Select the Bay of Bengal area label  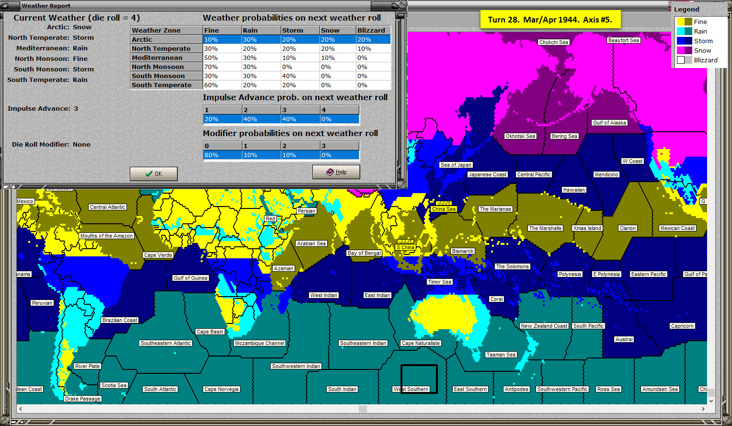(364, 253)
